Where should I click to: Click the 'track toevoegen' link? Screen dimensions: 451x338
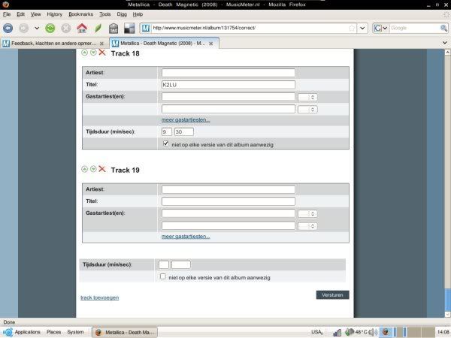pos(99,297)
